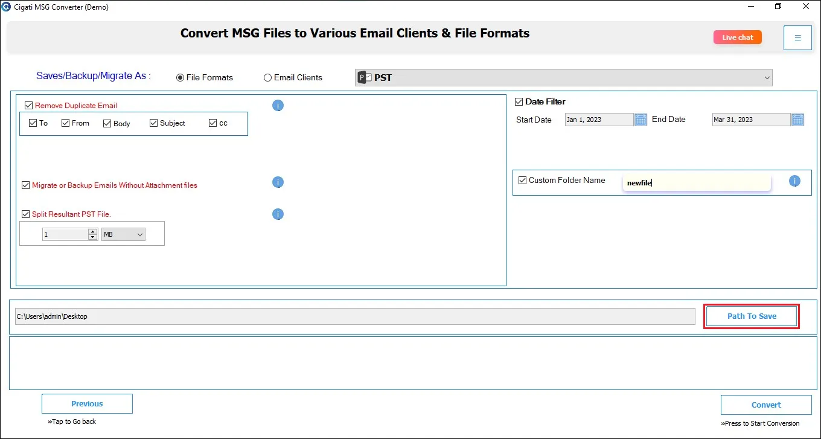Open Start Date calendar picker icon
Screen dimensions: 821x439
tap(641, 120)
